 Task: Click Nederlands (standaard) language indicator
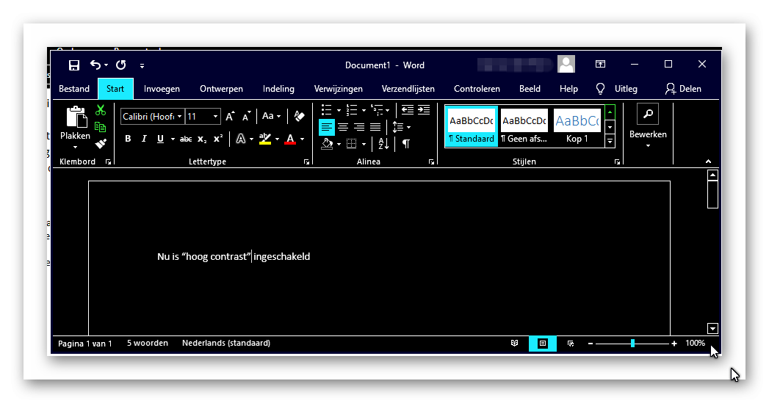[x=226, y=344]
